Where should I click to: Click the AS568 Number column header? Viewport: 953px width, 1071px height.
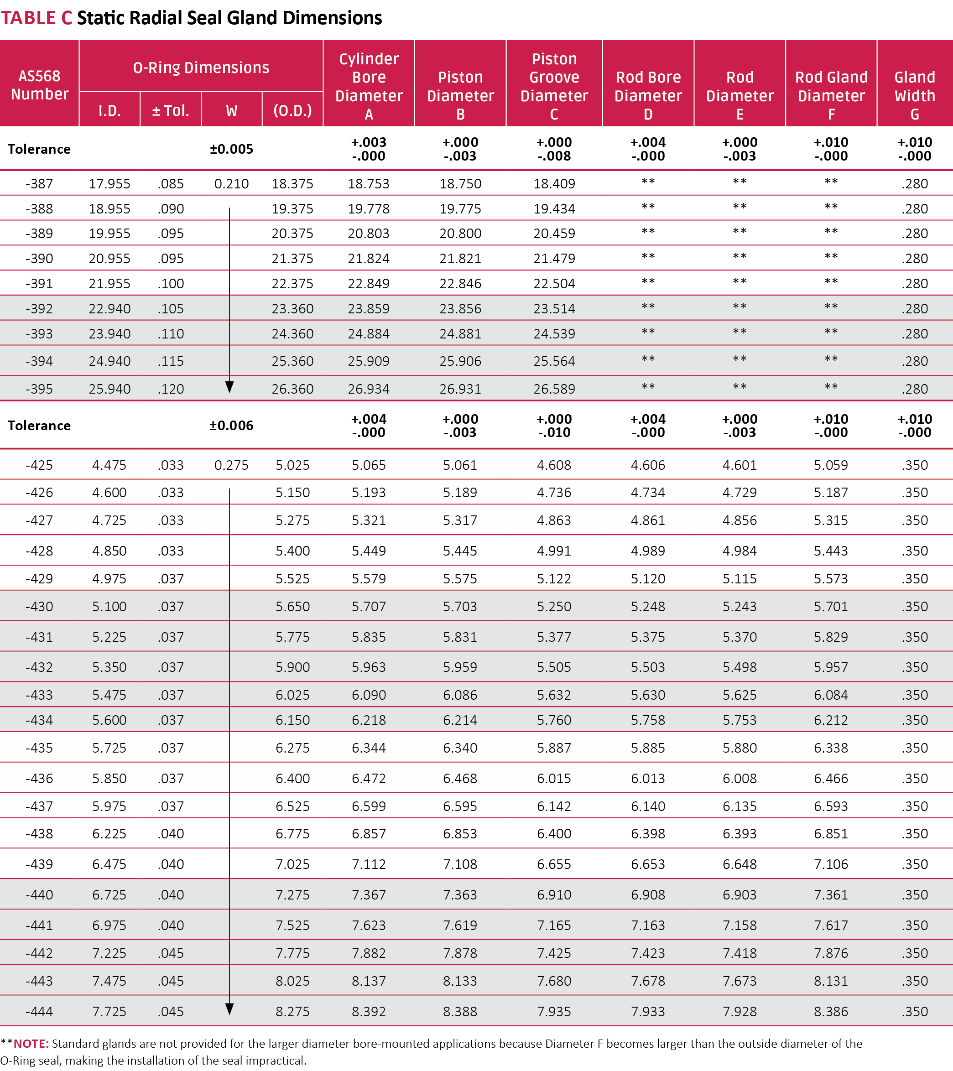(39, 84)
